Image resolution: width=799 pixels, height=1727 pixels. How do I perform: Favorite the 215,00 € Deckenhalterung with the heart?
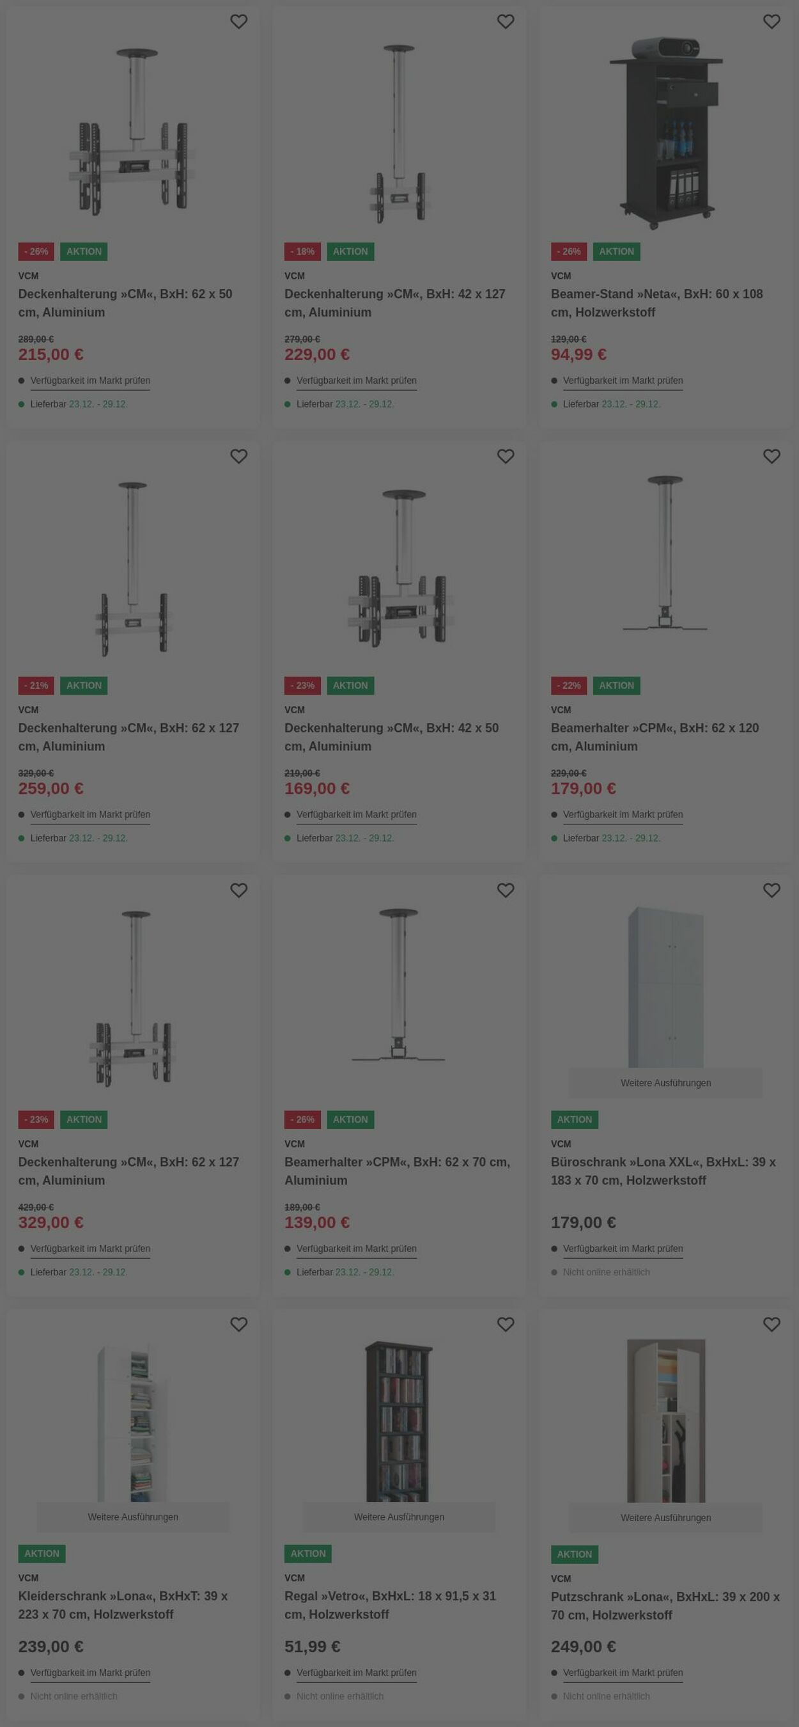[x=238, y=22]
